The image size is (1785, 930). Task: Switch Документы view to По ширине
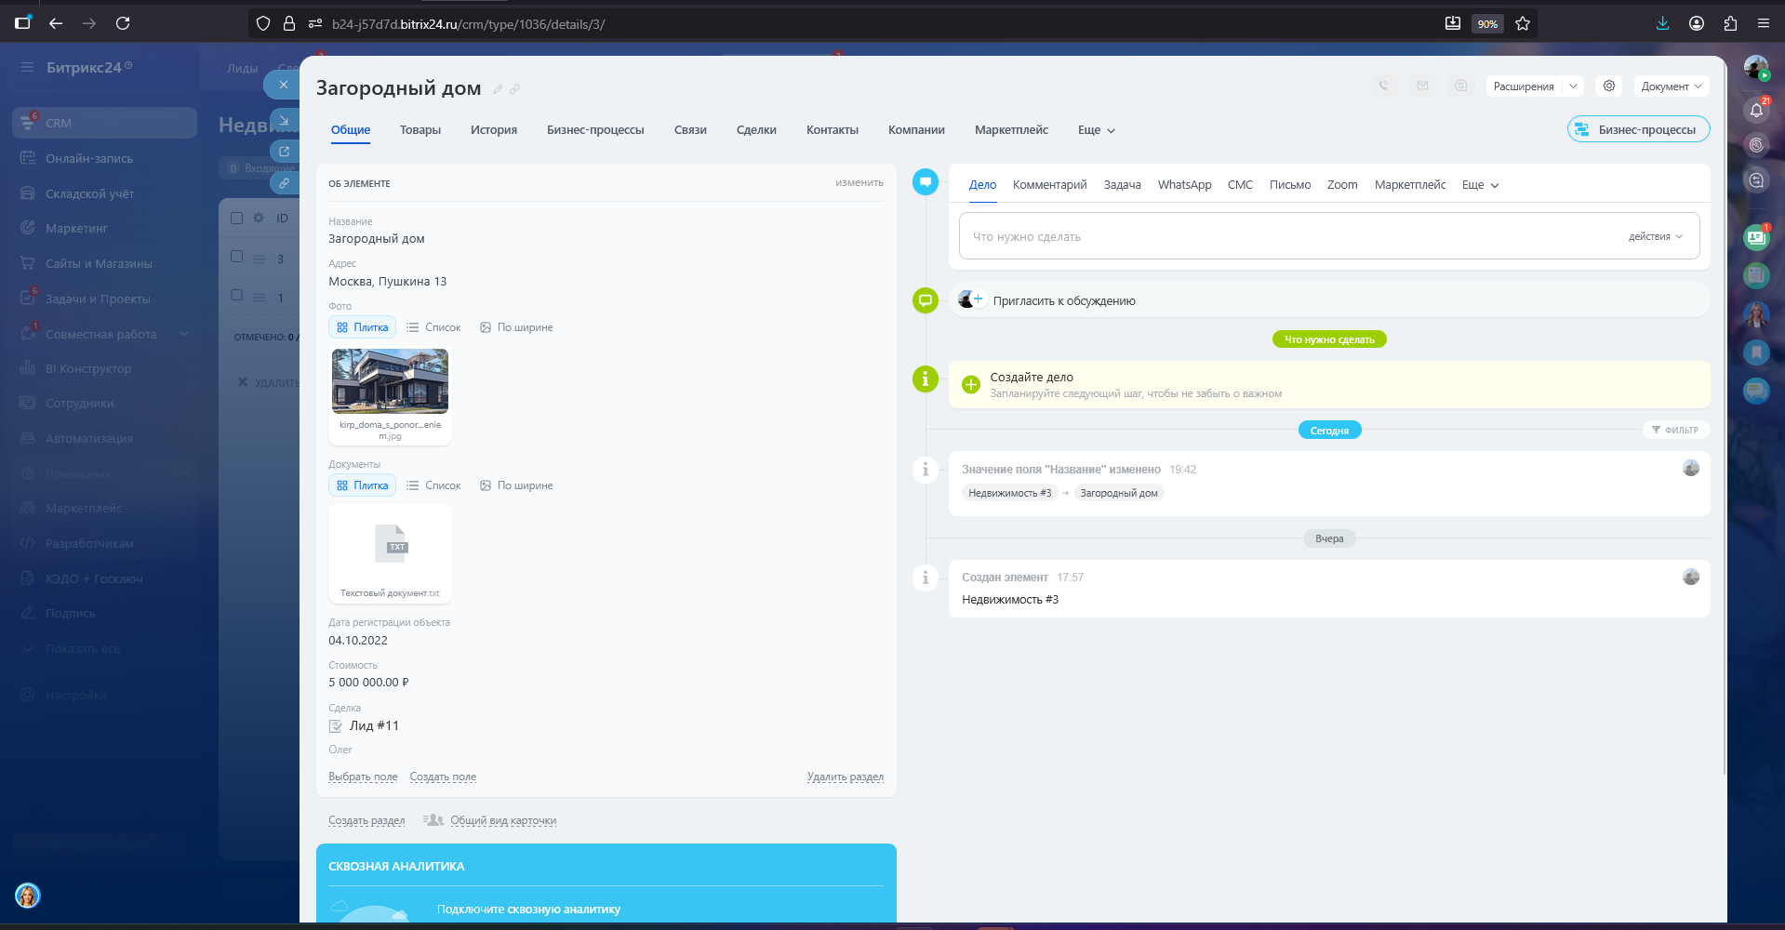516,485
